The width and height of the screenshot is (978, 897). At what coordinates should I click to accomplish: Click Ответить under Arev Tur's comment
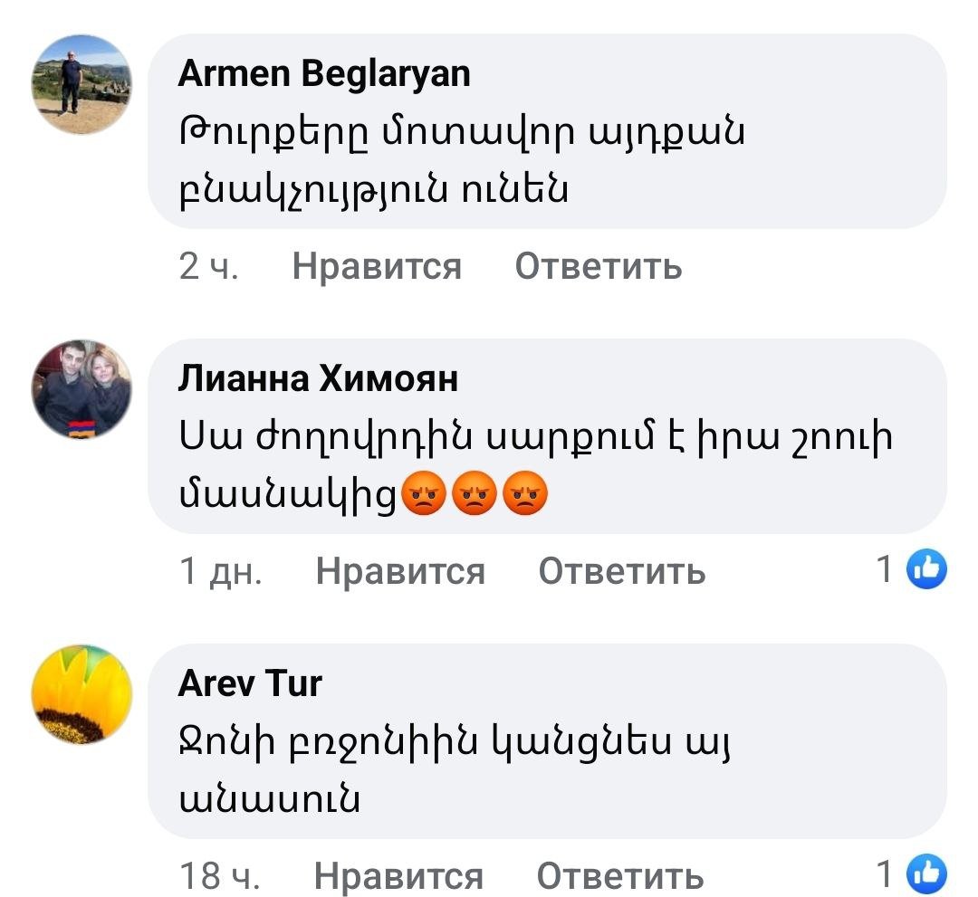(x=620, y=876)
